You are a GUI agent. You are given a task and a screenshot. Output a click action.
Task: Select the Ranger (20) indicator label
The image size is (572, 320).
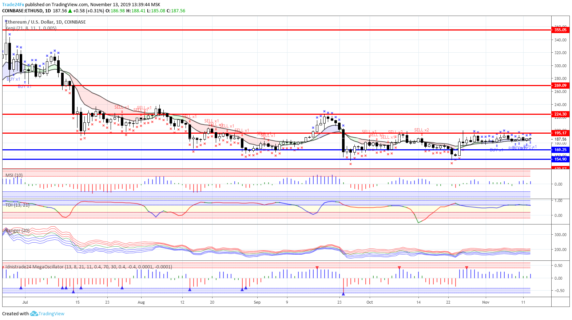point(17,230)
